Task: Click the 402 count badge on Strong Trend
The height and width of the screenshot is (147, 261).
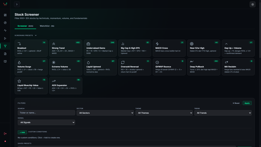Action: 78,43
